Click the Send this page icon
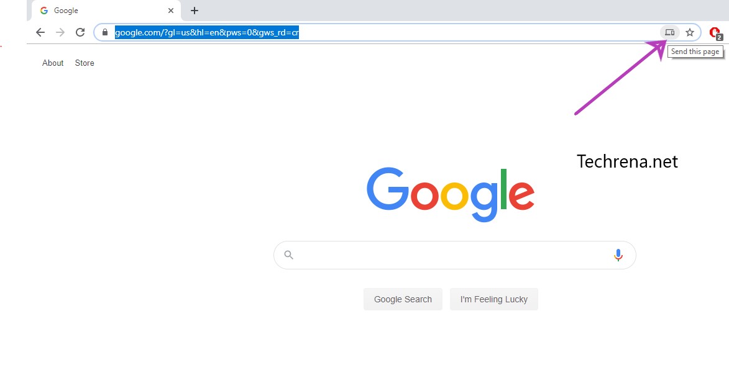This screenshot has height=365, width=729. [669, 32]
